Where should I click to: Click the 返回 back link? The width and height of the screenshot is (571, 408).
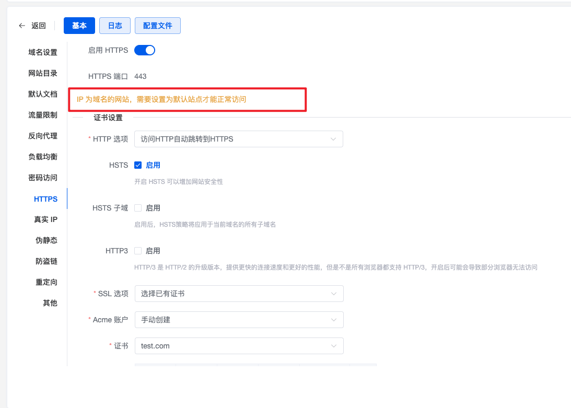pos(39,26)
